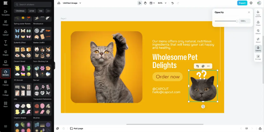Click the lock icon at bottom right
Image resolution: width=264 pixels, height=132 pixels.
pos(260,129)
